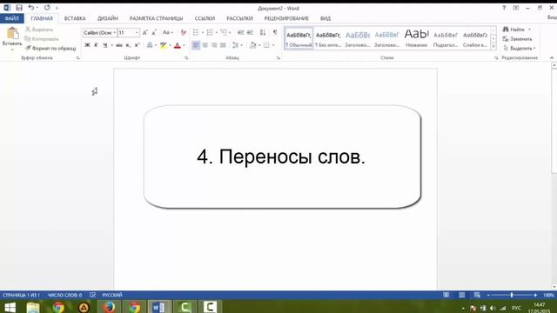Open the font dialog launcher in Шрифт group
Viewport: 557px width, 313px height.
186,58
